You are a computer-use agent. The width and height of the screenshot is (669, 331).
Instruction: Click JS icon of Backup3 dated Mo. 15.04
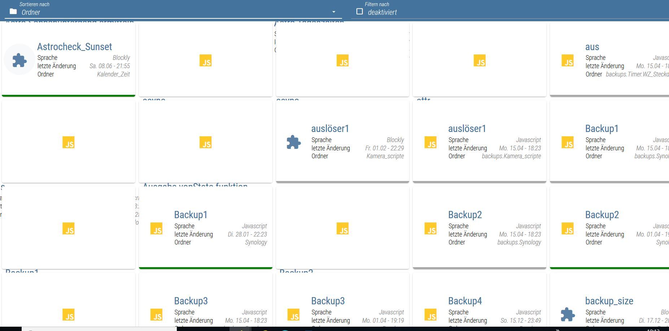(156, 315)
